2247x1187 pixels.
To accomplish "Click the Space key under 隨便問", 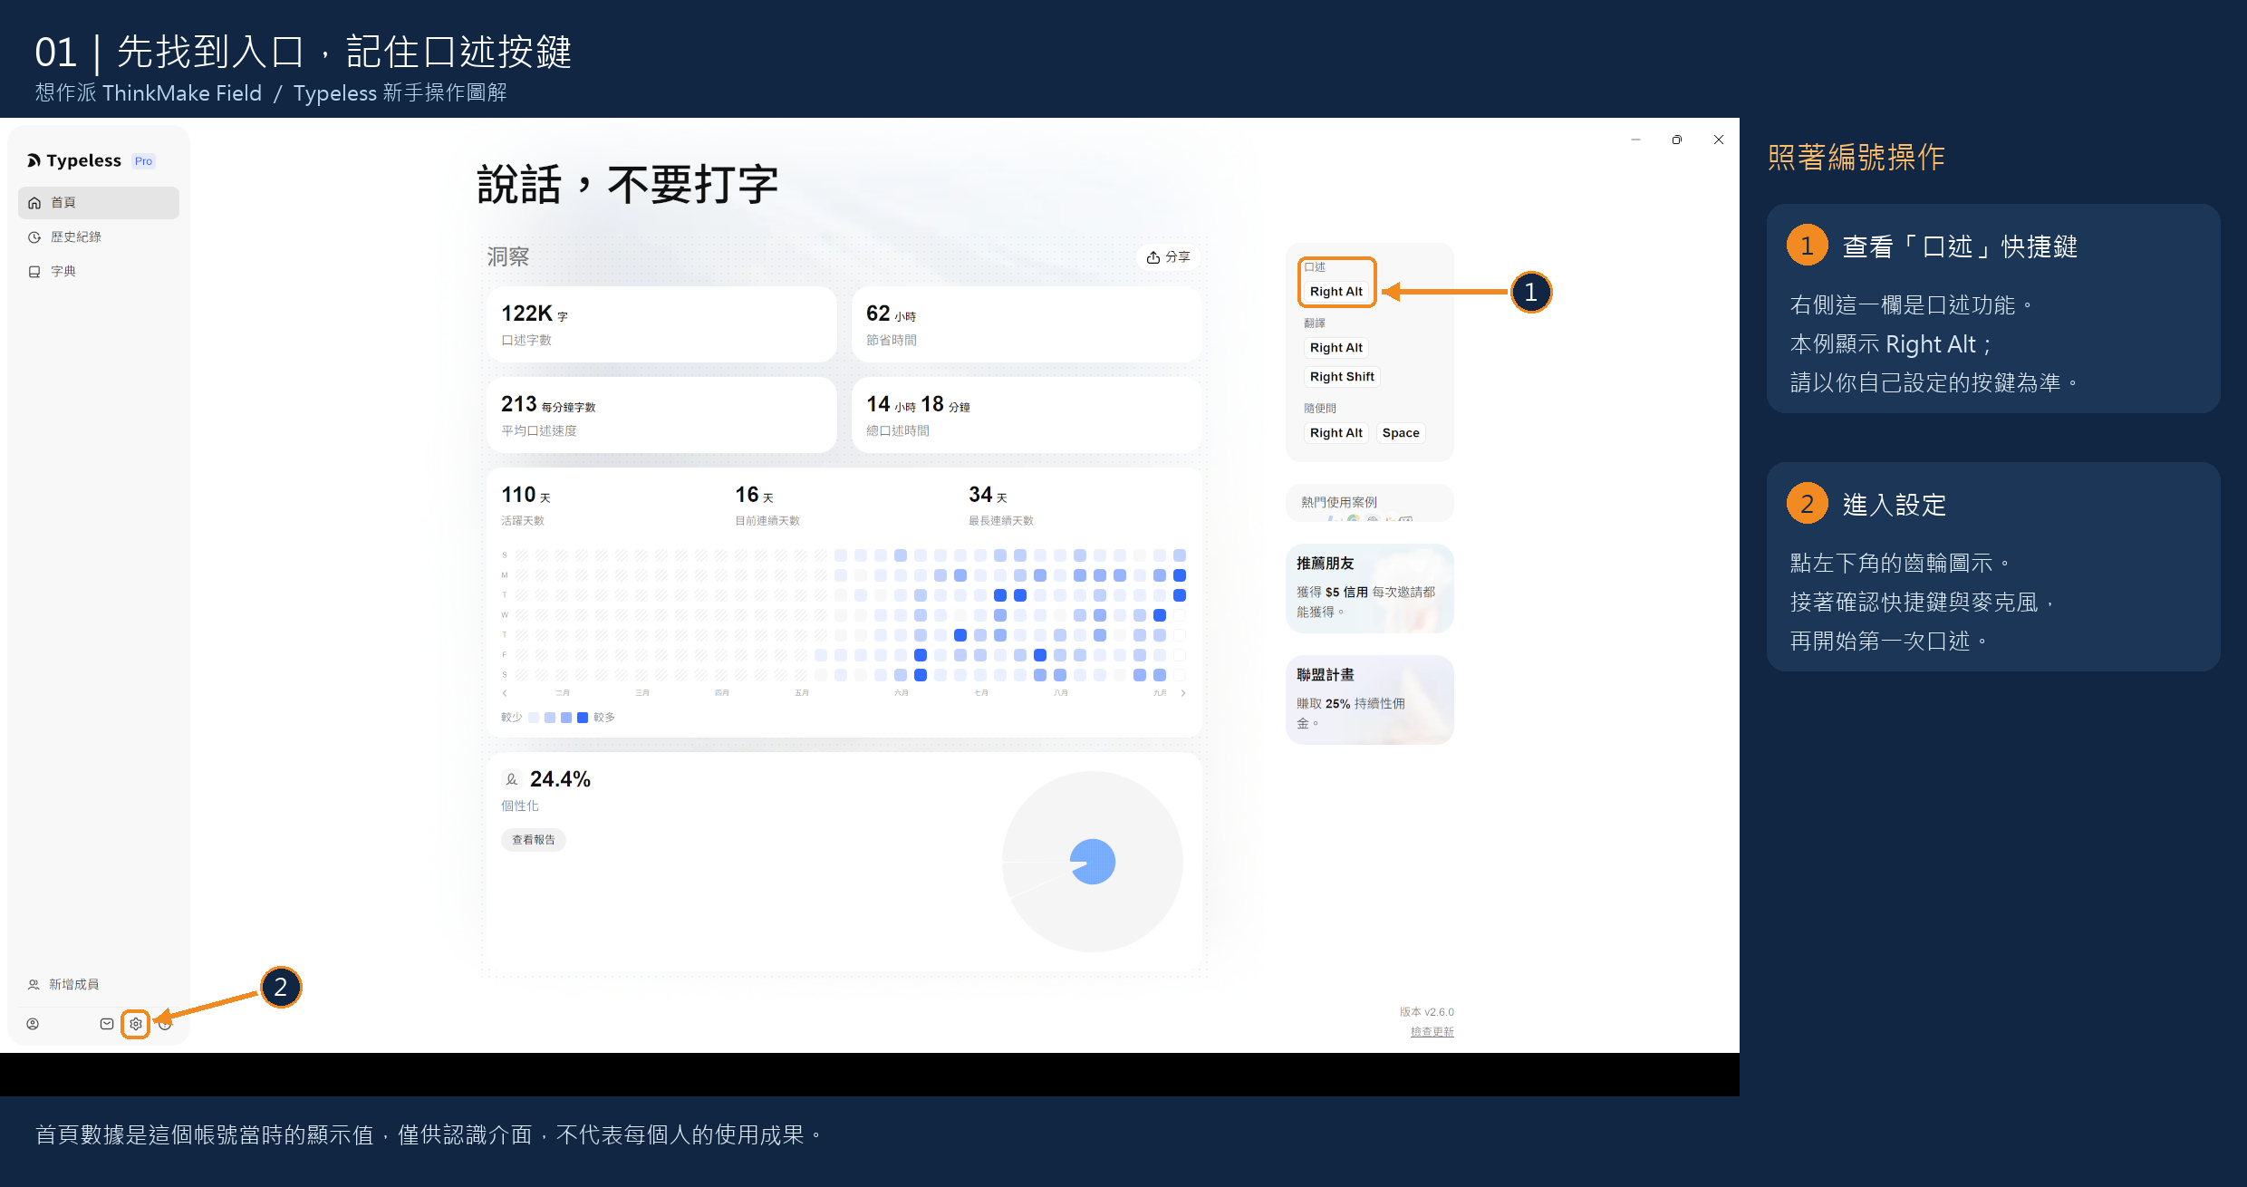I will coord(1401,433).
